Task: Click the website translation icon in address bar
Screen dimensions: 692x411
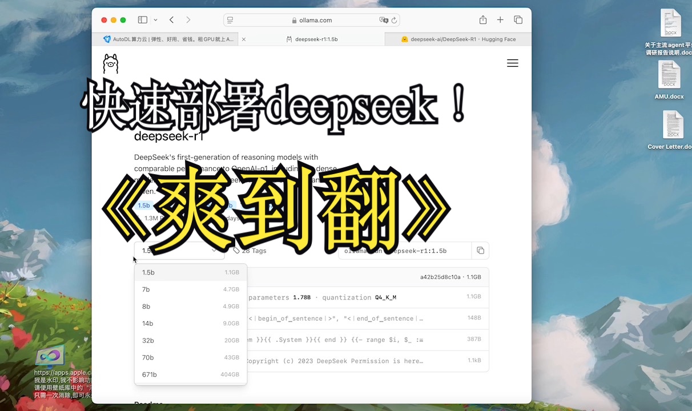Action: point(384,20)
